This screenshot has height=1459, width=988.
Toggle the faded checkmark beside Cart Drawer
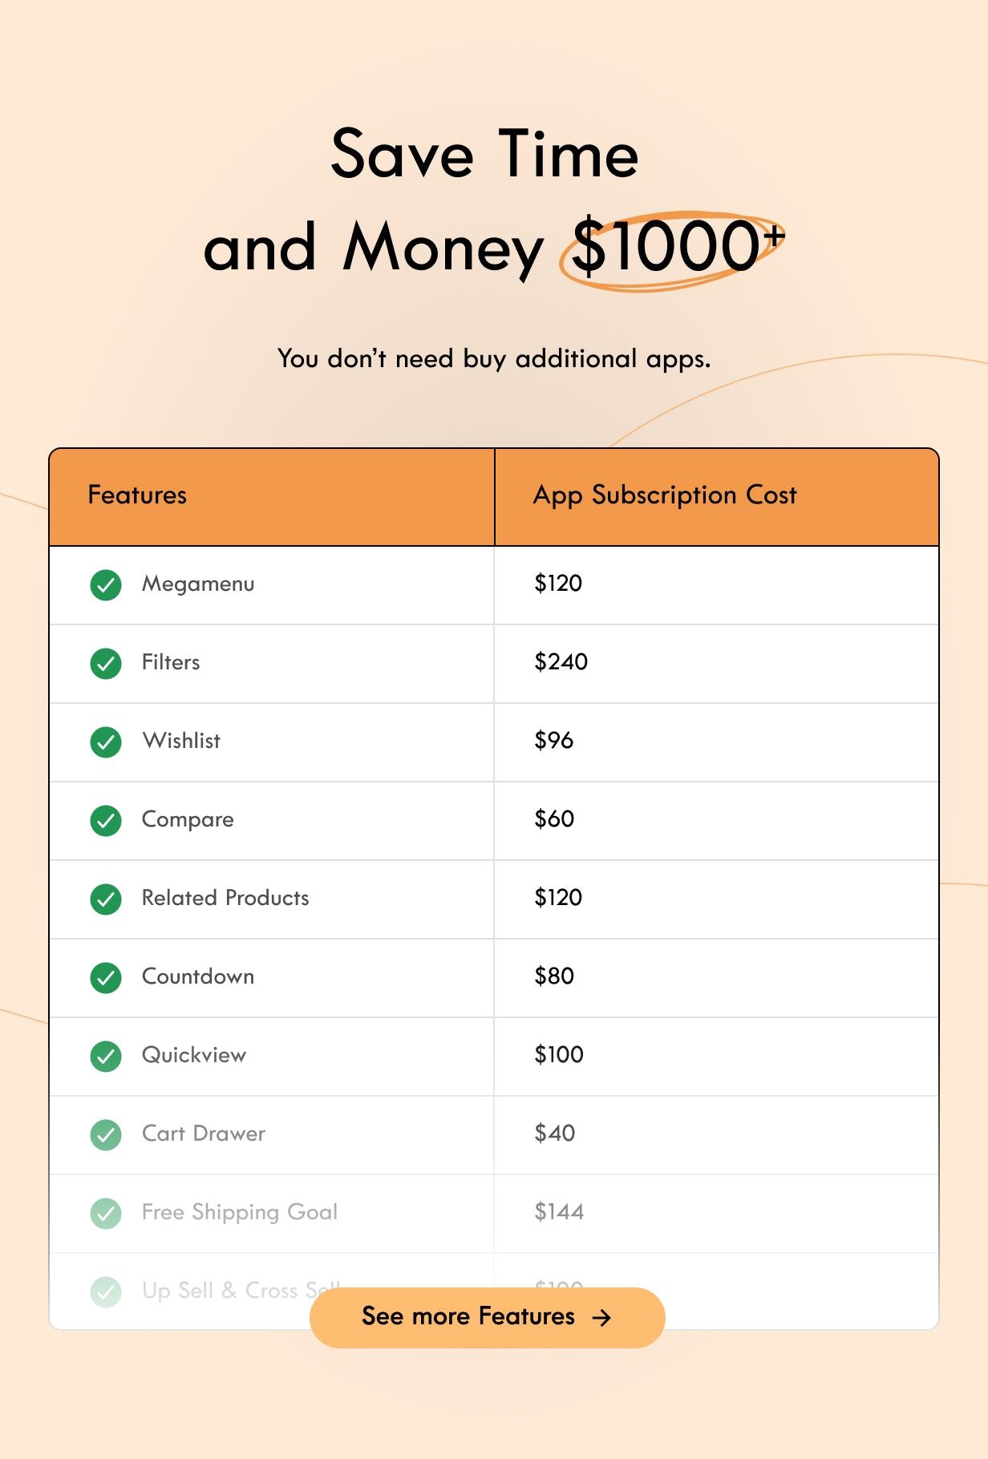pyautogui.click(x=105, y=1134)
